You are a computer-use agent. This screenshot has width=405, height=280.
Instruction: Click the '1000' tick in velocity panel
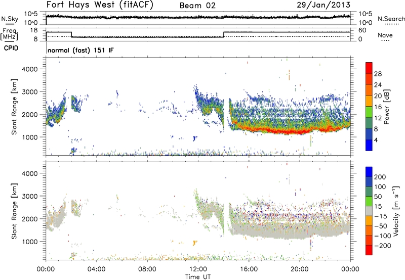coord(29,242)
